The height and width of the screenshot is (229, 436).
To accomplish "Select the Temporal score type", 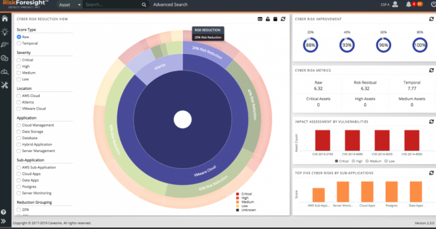I will point(19,43).
